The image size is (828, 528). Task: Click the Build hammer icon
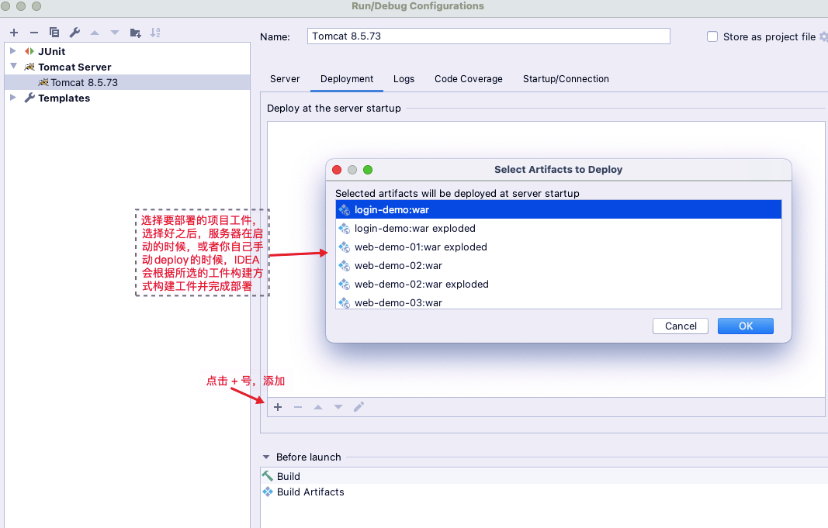268,476
